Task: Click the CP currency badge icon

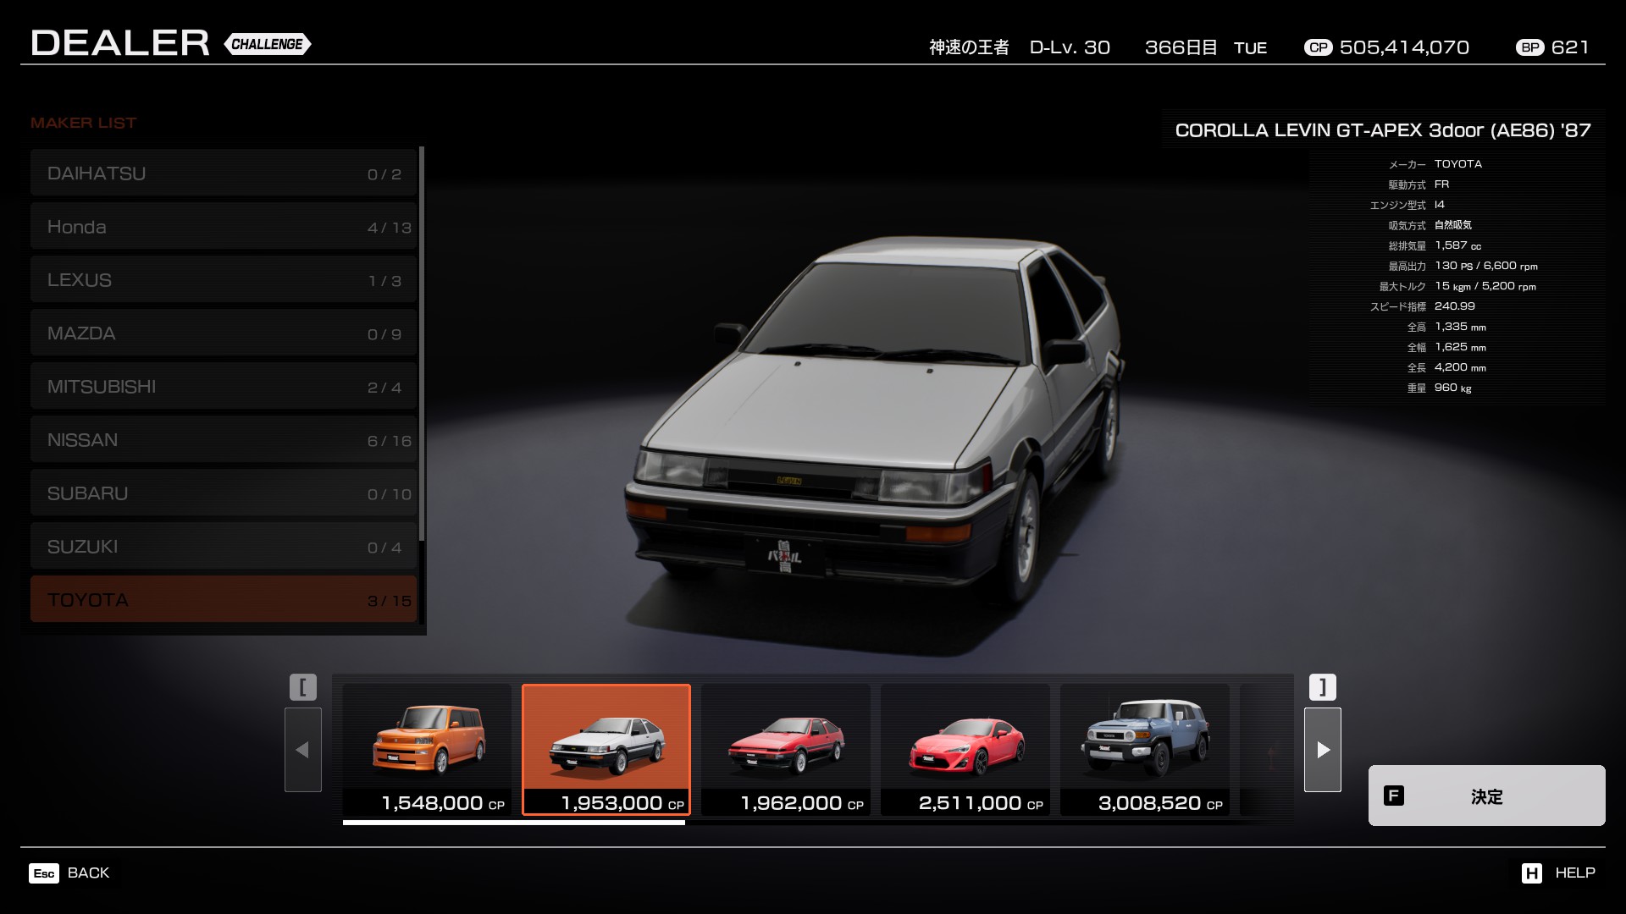Action: click(1318, 47)
